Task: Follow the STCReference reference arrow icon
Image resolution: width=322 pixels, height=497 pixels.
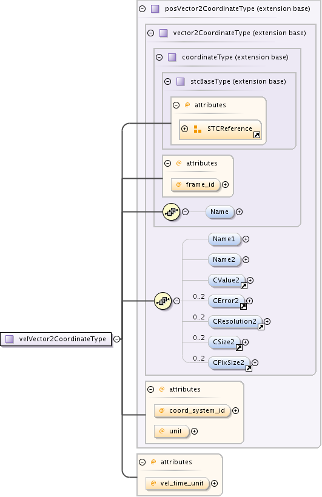Action: point(257,135)
